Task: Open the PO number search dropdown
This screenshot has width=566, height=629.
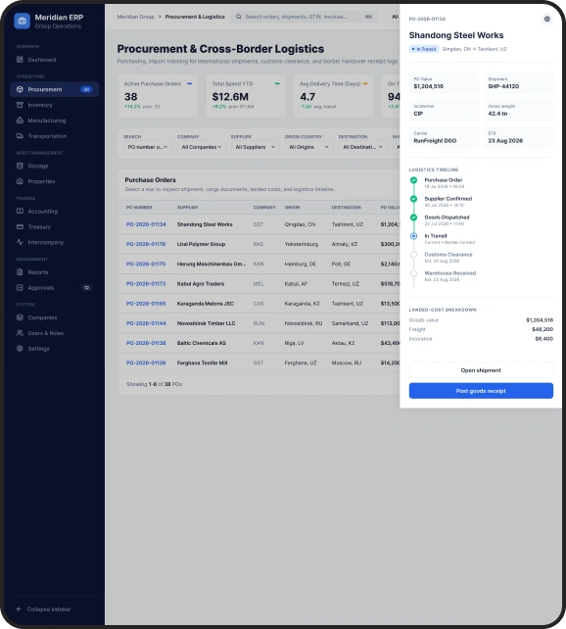Action: 148,147
